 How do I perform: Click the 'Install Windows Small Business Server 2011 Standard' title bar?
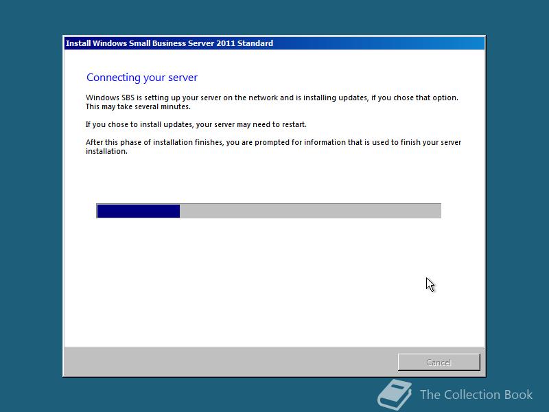pyautogui.click(x=274, y=43)
